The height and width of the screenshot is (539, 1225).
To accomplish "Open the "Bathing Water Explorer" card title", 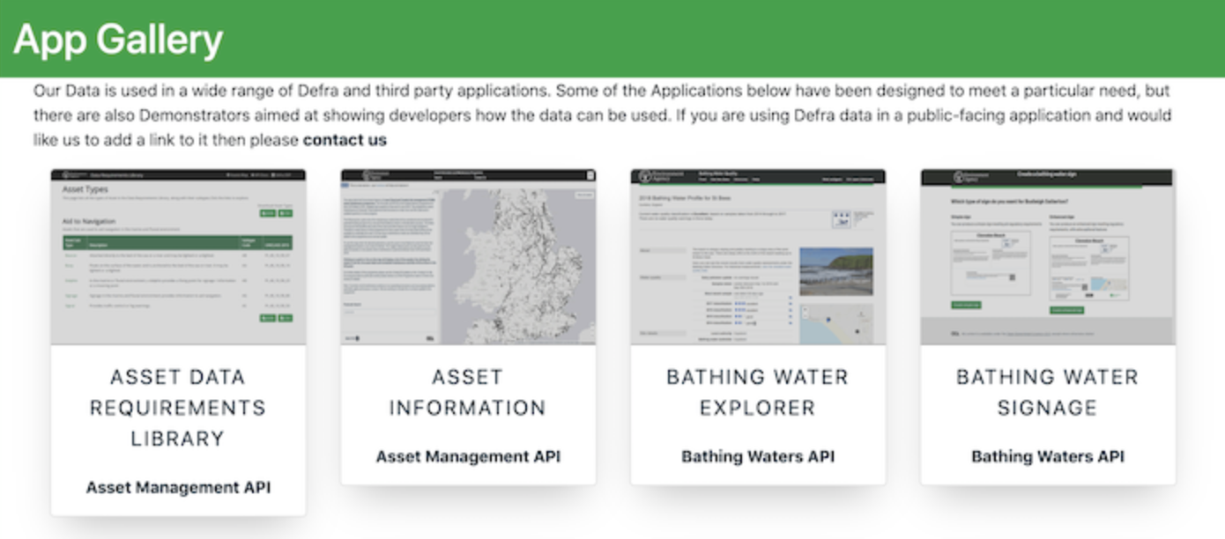I will click(758, 393).
